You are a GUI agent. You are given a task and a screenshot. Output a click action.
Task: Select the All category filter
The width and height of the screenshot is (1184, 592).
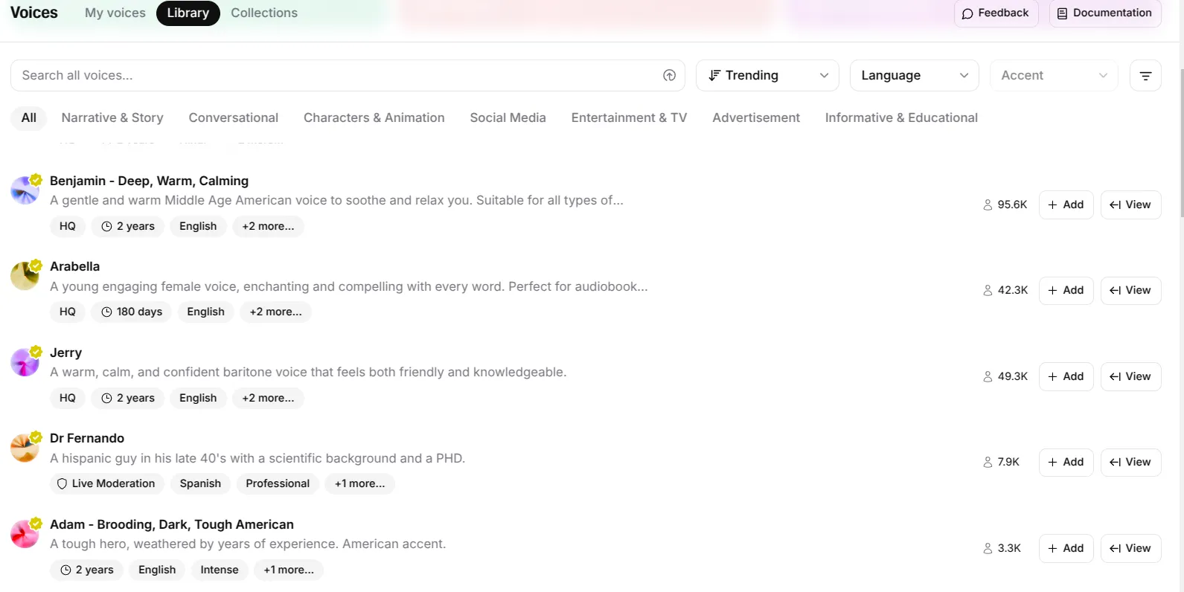tap(29, 118)
